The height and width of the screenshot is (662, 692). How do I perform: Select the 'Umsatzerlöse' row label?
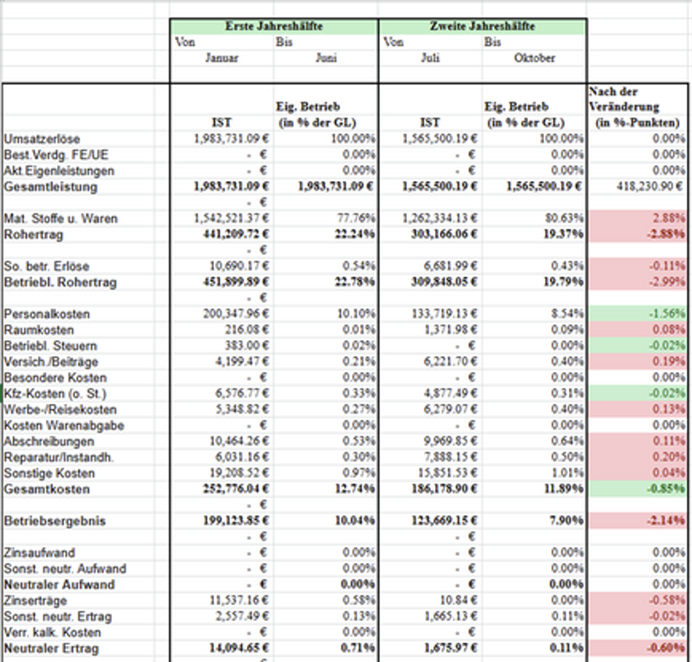(x=41, y=139)
